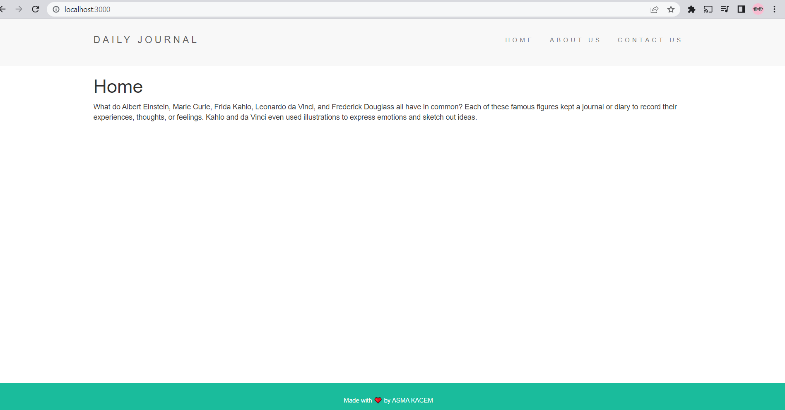Image resolution: width=785 pixels, height=410 pixels.
Task: Open Chrome's three-dot menu
Action: 775,9
